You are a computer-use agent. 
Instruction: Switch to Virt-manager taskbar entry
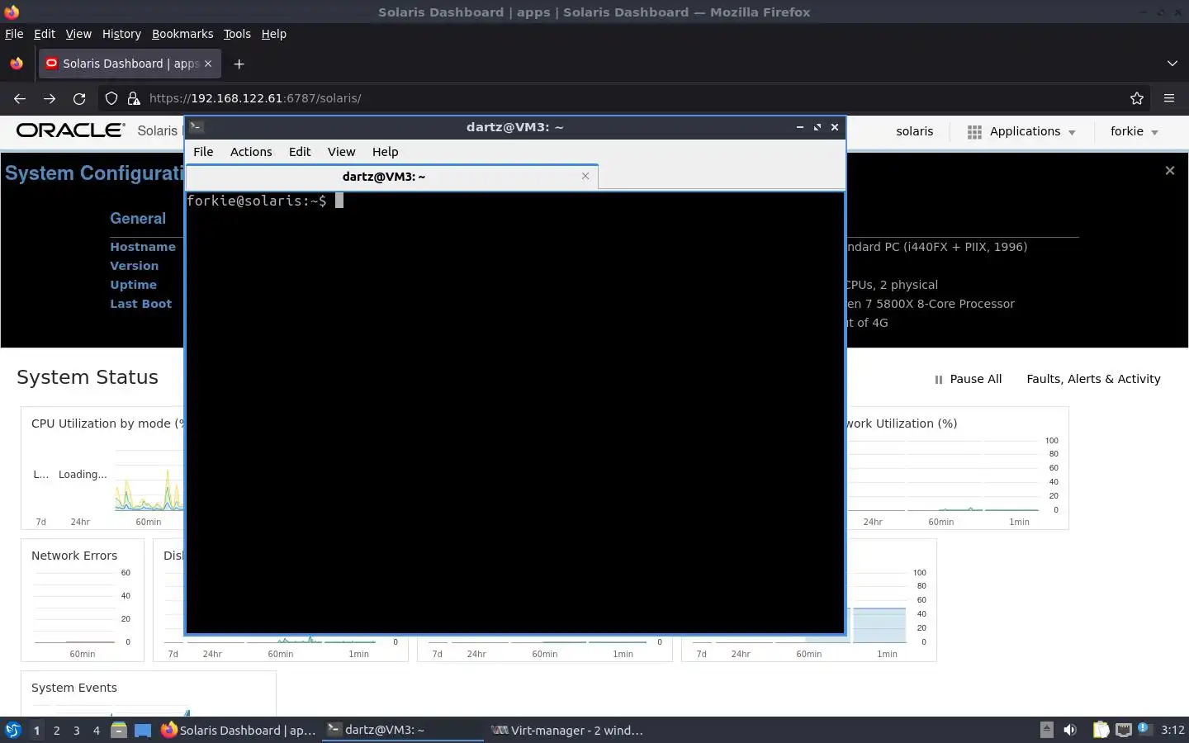coord(567,730)
